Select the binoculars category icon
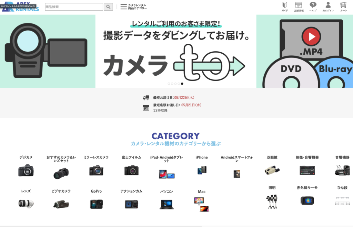 tap(272, 170)
